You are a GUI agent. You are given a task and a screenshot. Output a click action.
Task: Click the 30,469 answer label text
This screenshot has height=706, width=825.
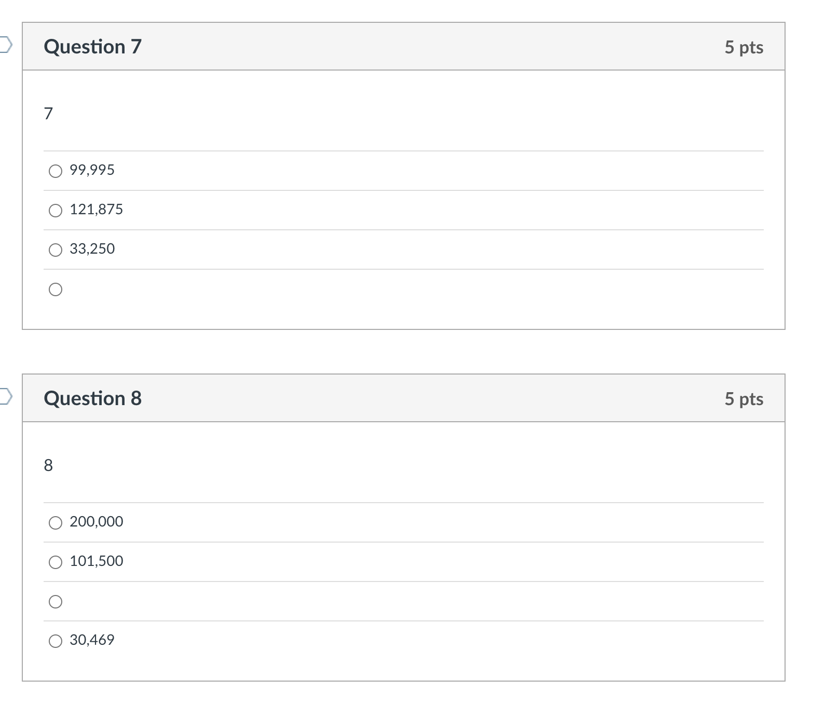click(x=92, y=640)
